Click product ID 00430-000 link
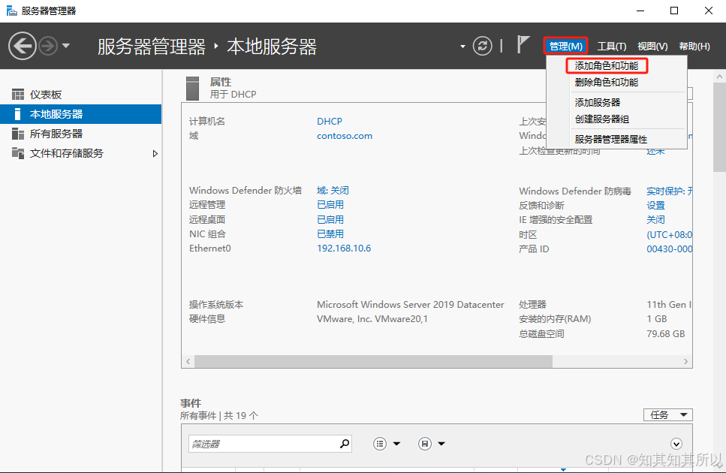Viewport: 726px width, 473px height. (669, 249)
